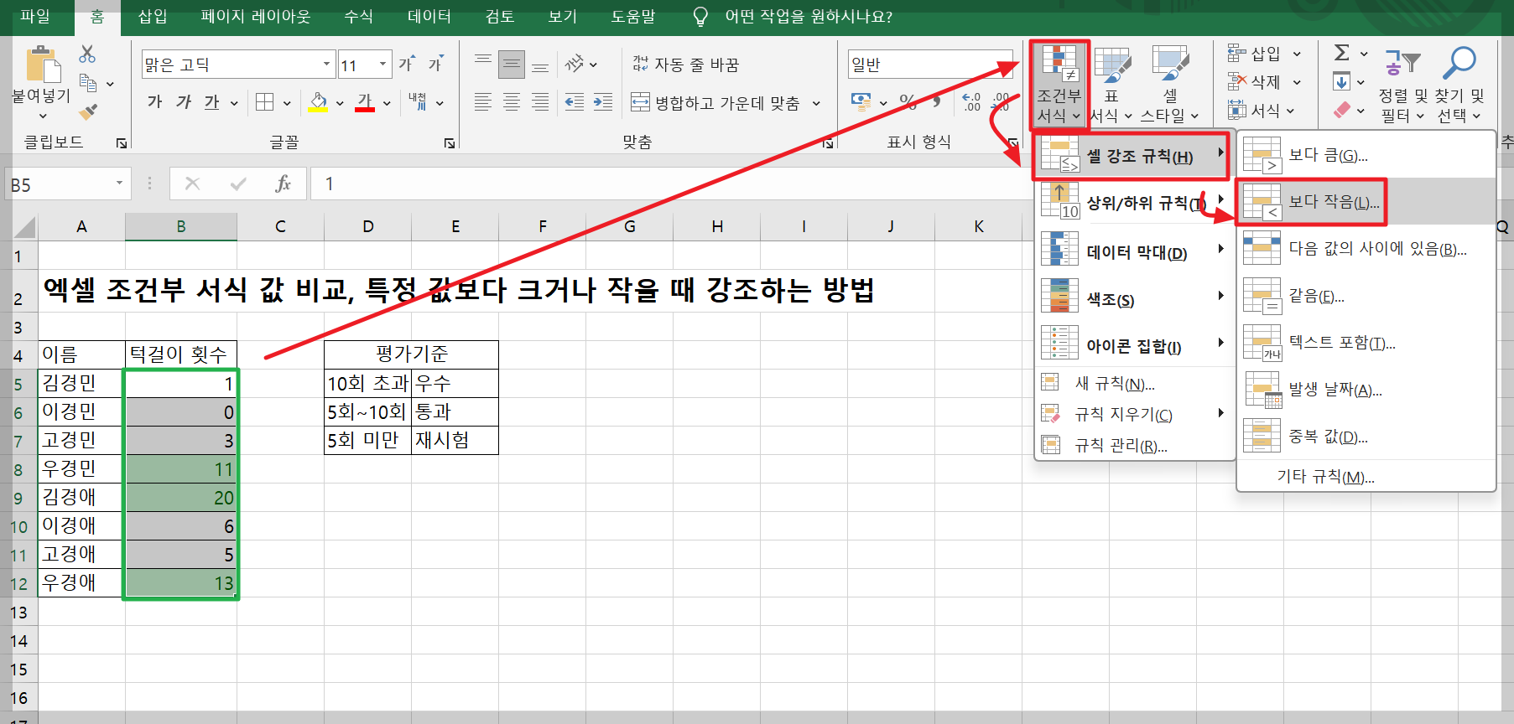Viewport: 1514px width, 724px height.
Task: Open 표 서식 format as table
Action: click(1112, 84)
